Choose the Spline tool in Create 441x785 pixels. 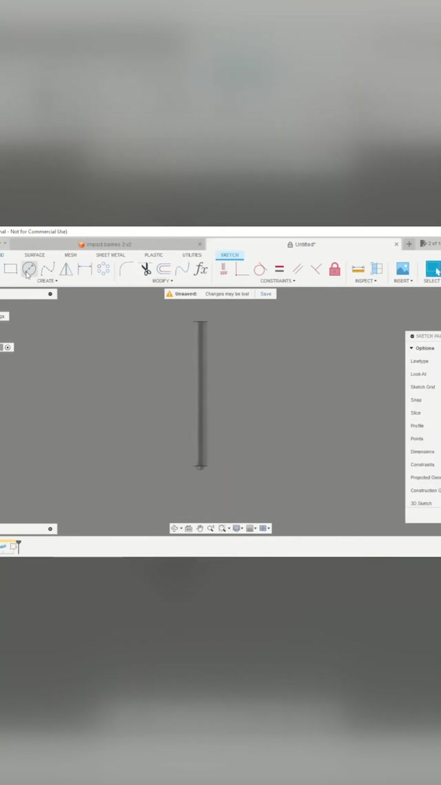[48, 269]
